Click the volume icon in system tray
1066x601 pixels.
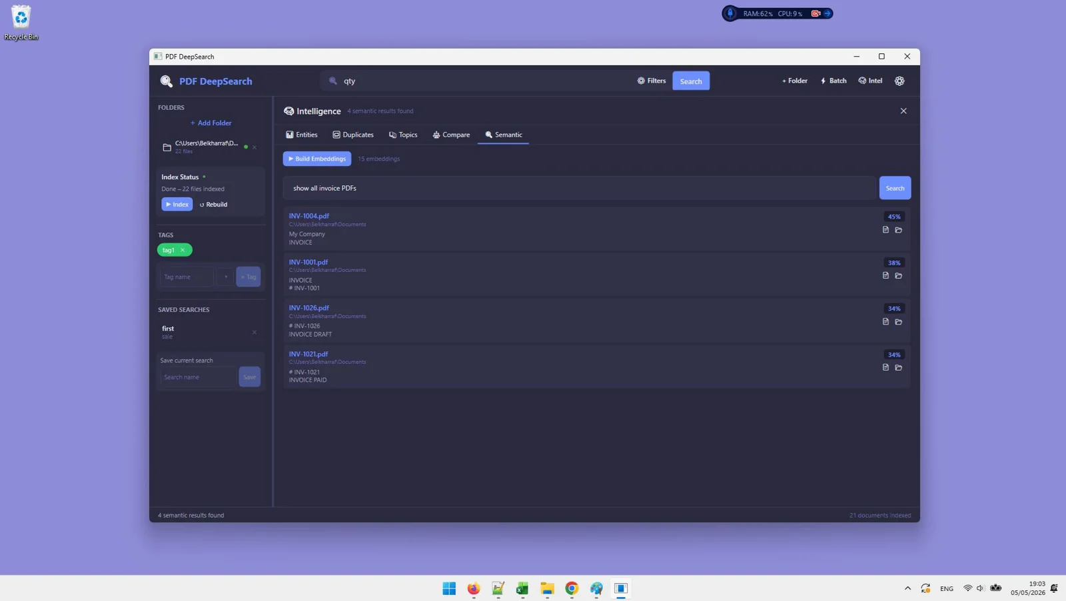click(x=980, y=588)
